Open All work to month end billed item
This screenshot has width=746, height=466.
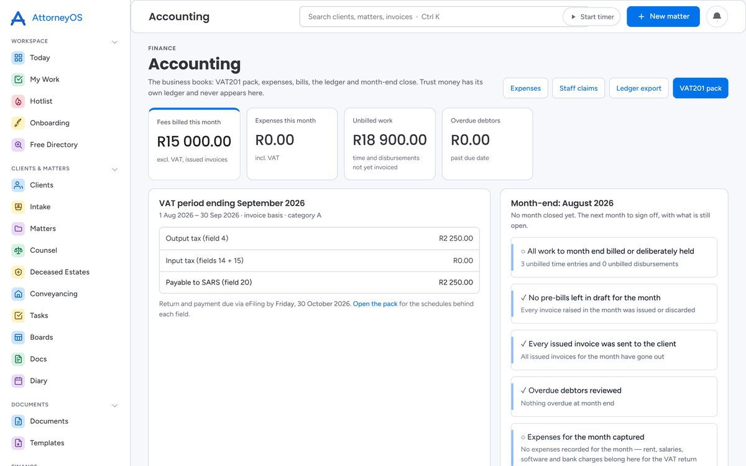tap(614, 257)
